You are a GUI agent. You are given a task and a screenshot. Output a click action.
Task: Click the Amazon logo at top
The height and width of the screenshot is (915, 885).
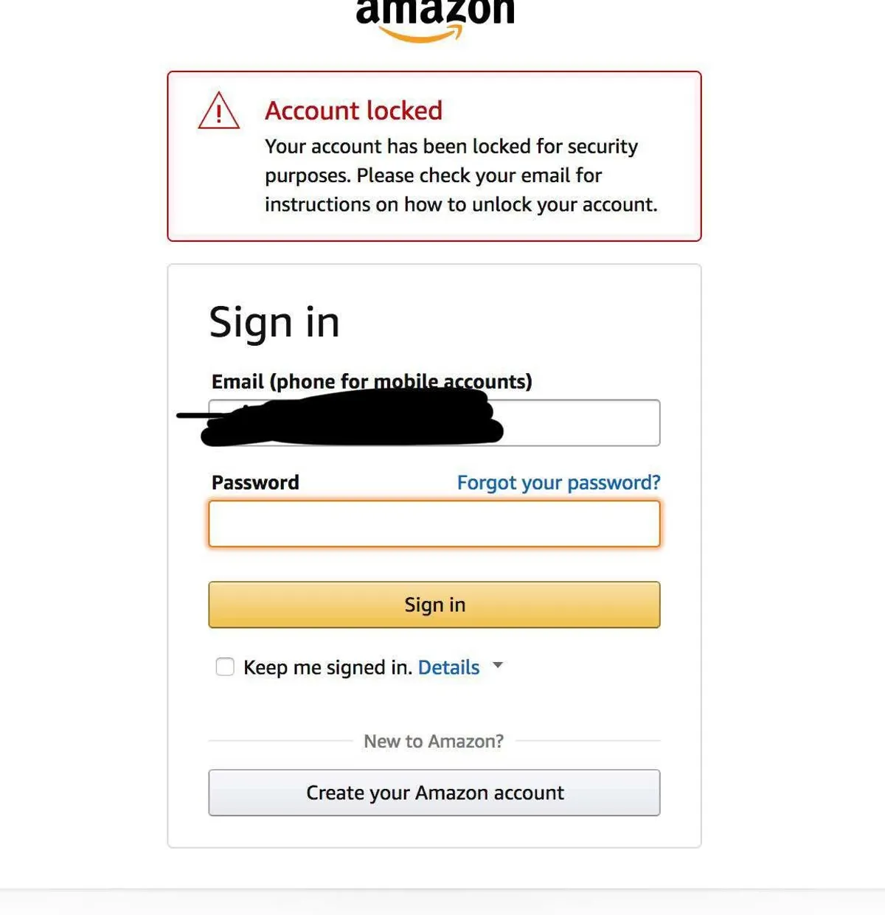tap(434, 20)
